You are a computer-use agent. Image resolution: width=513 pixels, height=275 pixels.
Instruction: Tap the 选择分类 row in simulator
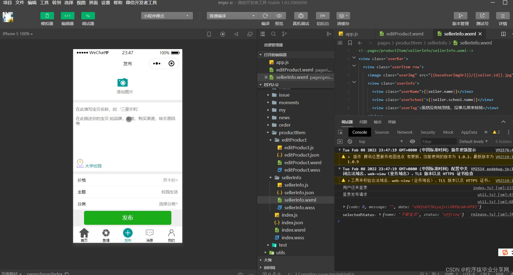[127, 204]
